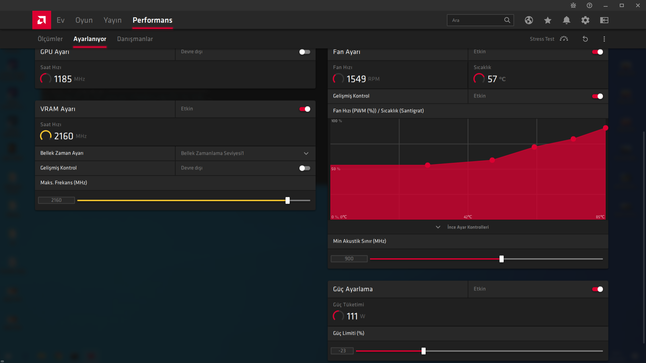
Task: Open the Ölçümler sub-tab
Action: pos(50,39)
